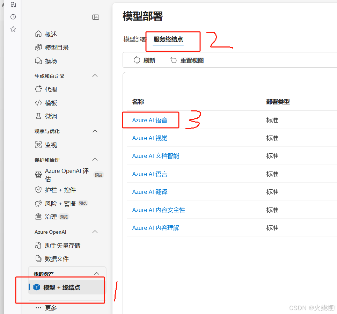337x314 pixels.
Task: Click the chat bubble icon for 操场
Action: click(x=38, y=61)
